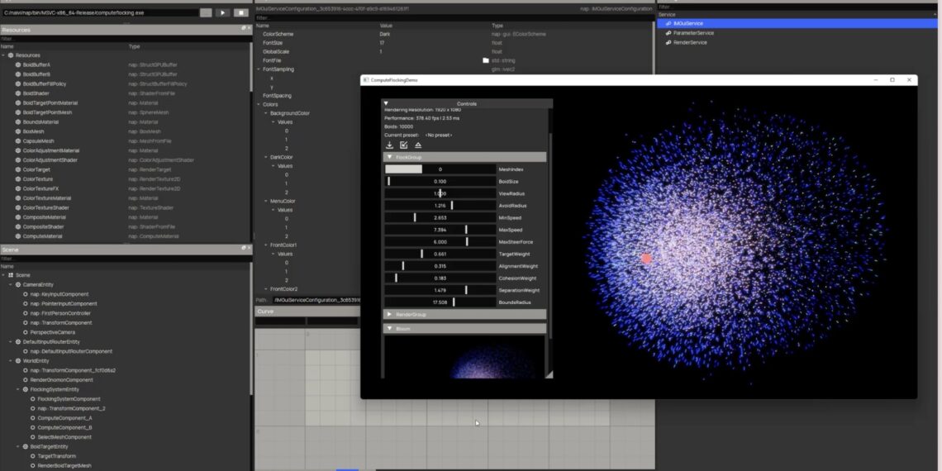The height and width of the screenshot is (471, 942).
Task: Collapse the Controls window using its title arrow
Action: (x=386, y=103)
